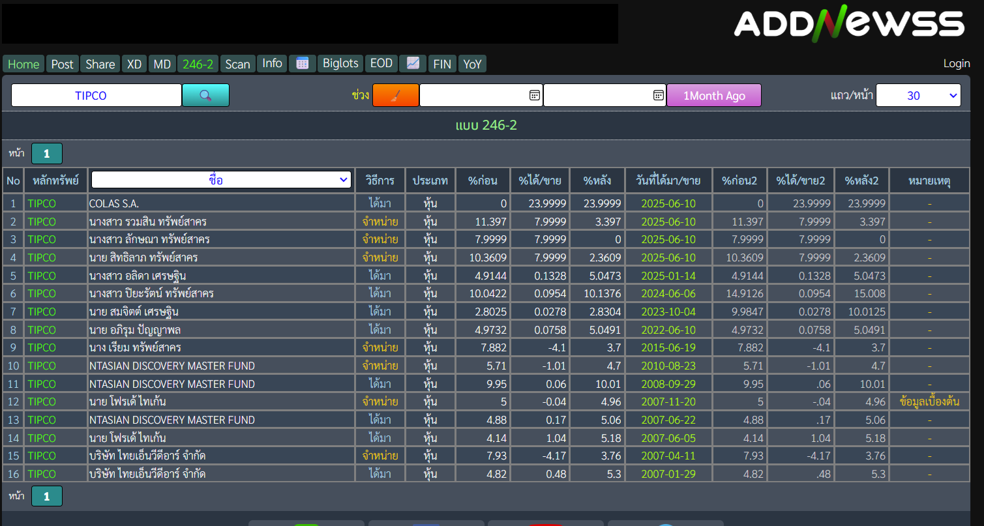
Task: Open the FIN tab
Action: point(442,64)
